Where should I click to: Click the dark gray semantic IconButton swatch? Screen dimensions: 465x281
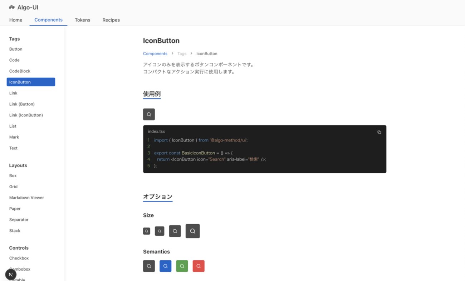pos(149,266)
